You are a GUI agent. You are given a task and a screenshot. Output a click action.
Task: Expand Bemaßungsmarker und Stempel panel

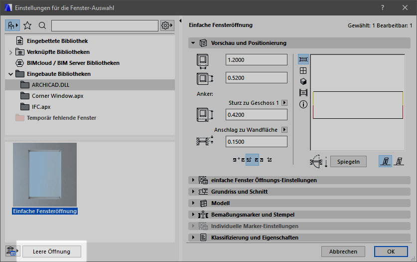pos(193,215)
